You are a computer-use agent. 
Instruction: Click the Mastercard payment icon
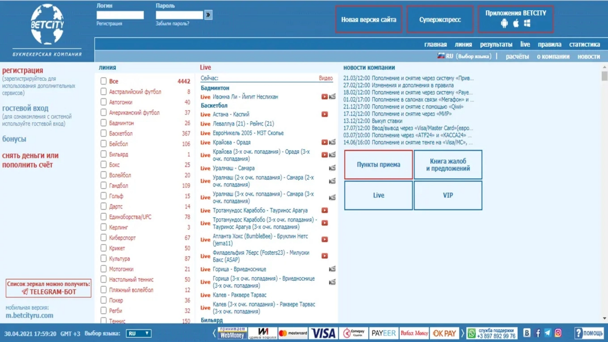[293, 333]
